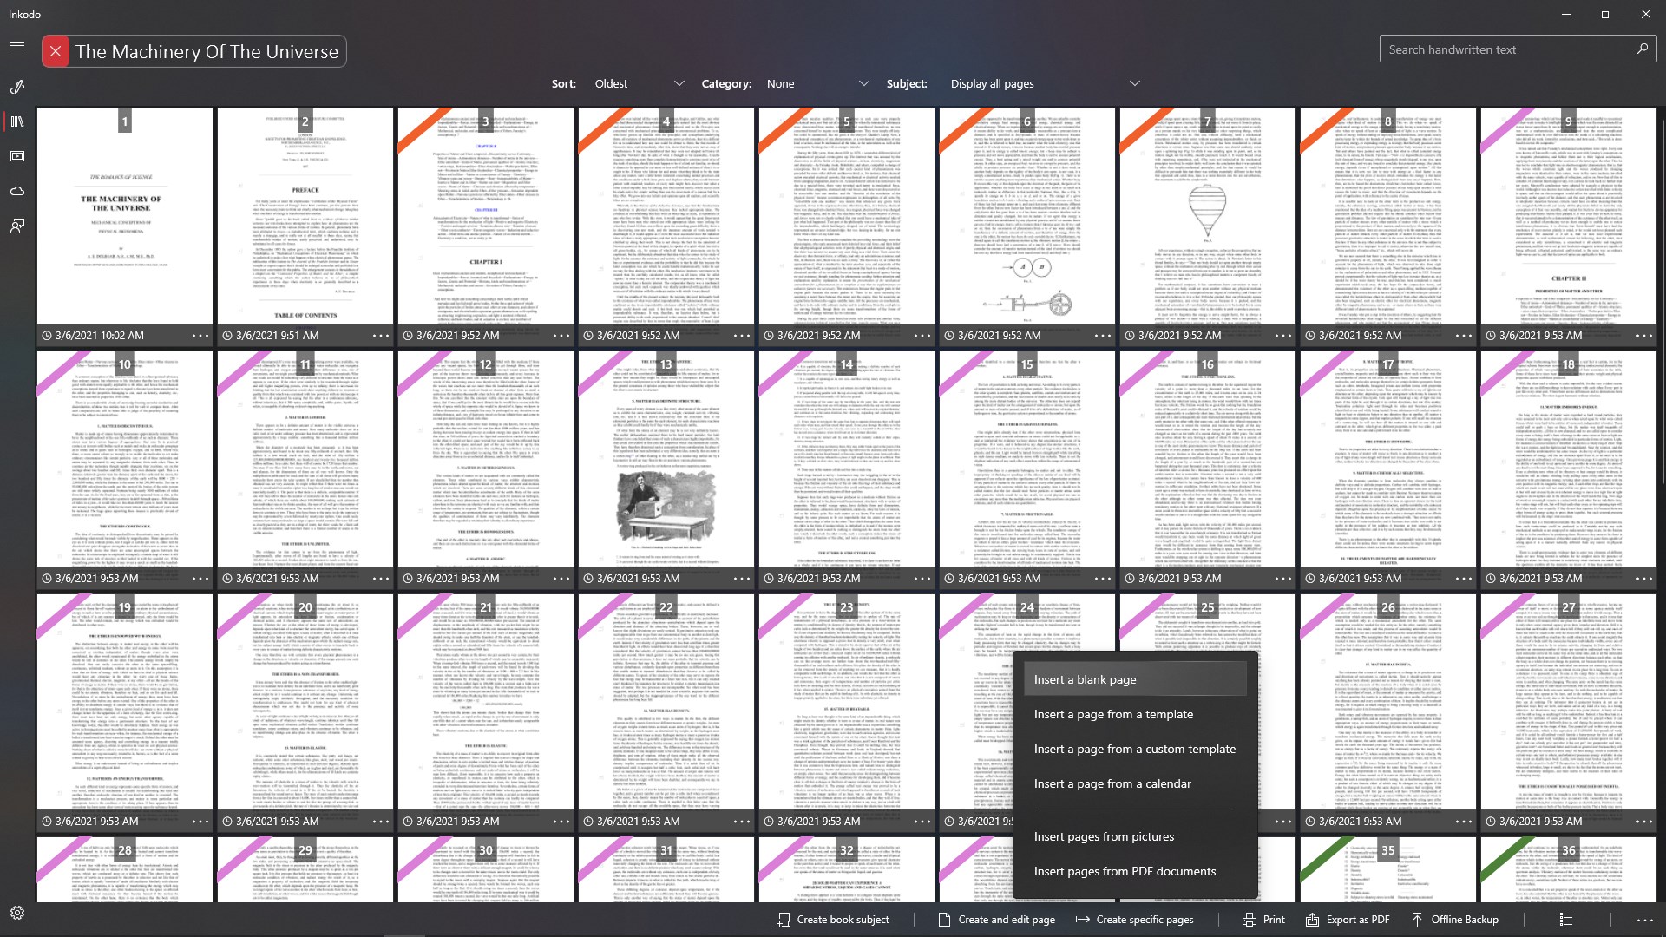Screen dimensions: 1666x937
Task: Click Create and edit page button
Action: point(996,920)
